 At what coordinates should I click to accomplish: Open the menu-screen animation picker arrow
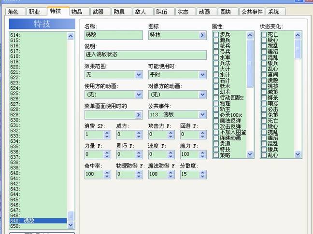click(139, 115)
